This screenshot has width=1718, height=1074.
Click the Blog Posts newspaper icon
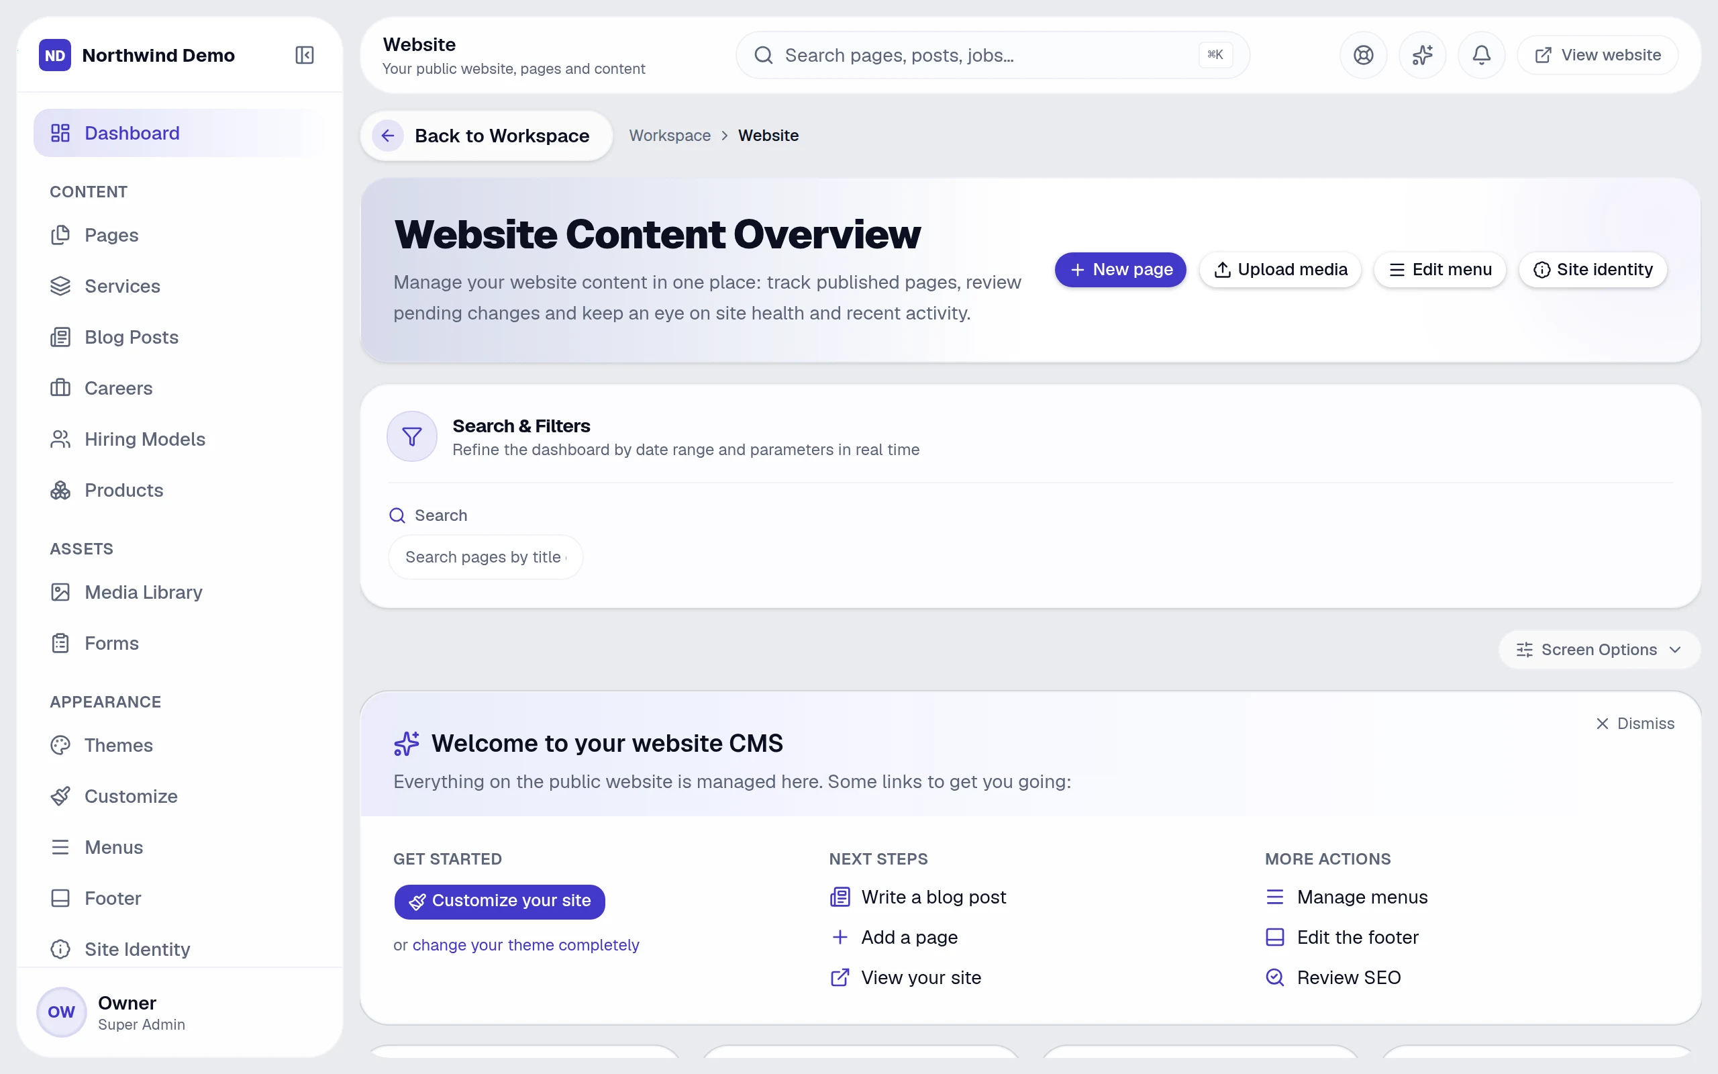[x=60, y=337]
